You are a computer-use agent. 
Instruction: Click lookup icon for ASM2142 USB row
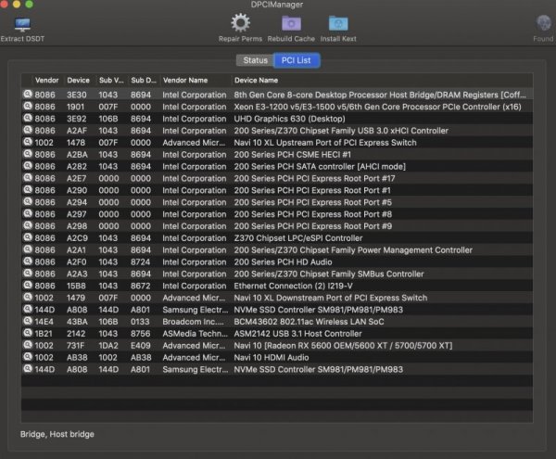(x=28, y=333)
